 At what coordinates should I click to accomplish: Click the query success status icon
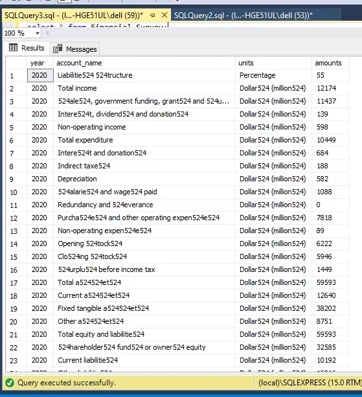(x=10, y=383)
